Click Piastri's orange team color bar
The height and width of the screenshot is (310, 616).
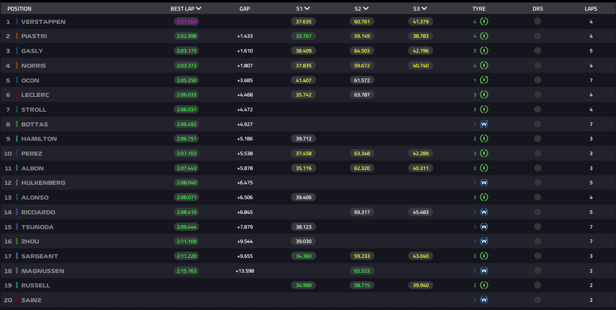click(x=17, y=36)
